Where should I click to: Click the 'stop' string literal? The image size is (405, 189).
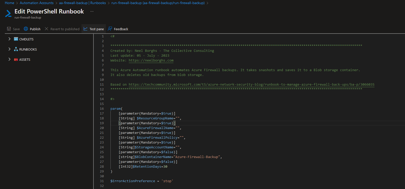pos(167,181)
